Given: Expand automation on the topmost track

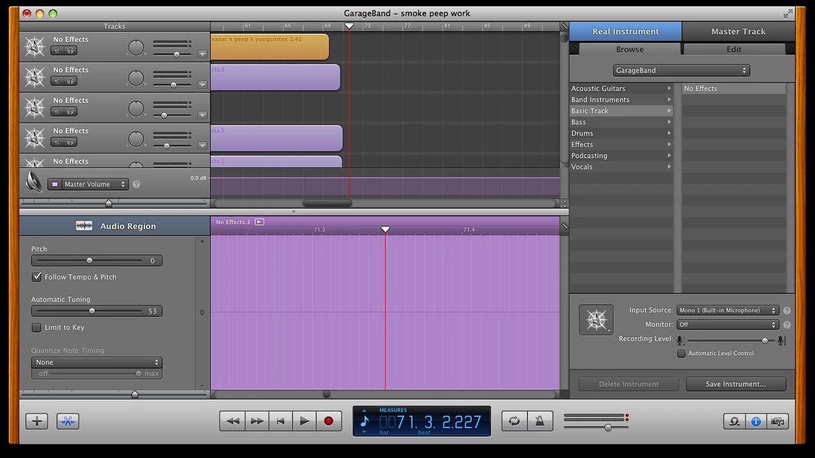Looking at the screenshot, I should click(202, 55).
